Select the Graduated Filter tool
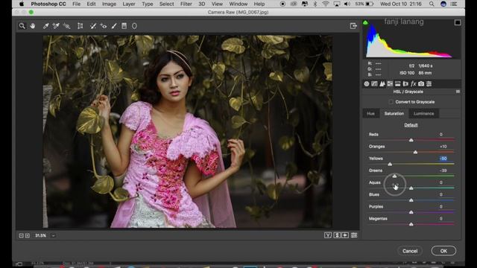The image size is (477, 268). coord(124,26)
